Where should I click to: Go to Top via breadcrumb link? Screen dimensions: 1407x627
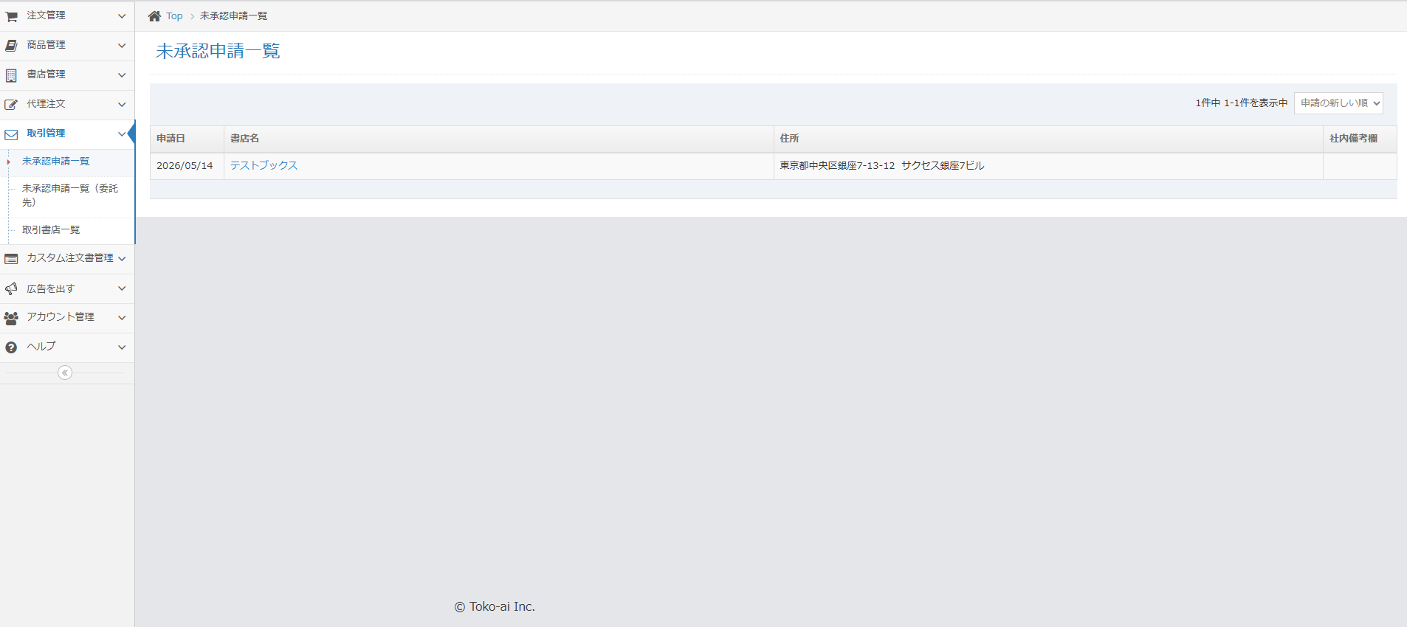point(174,16)
